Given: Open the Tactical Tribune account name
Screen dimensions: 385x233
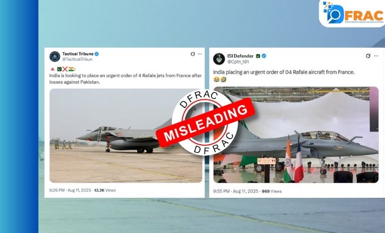Looking at the screenshot, I should pos(78,54).
